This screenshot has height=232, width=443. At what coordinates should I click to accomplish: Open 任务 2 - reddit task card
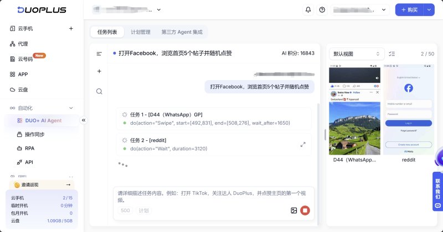214,144
